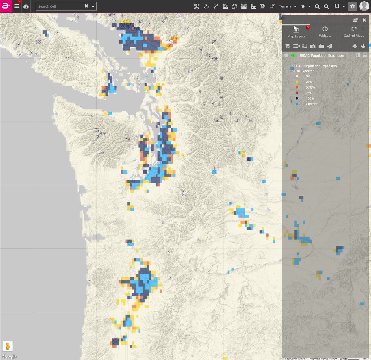Click the 0% legend color swatch

click(297, 76)
